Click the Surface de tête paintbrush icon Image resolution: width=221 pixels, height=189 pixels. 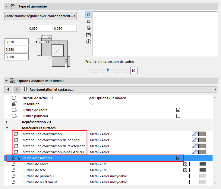[14, 170]
